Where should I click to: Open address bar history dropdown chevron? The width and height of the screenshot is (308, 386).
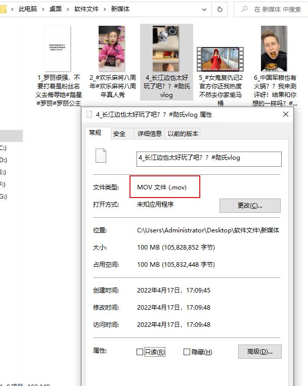coord(204,10)
